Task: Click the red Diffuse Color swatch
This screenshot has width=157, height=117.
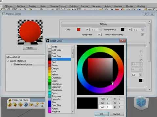Action: point(78,30)
